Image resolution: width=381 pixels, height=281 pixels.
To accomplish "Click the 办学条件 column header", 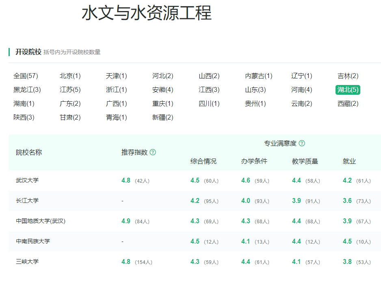I will (254, 161).
